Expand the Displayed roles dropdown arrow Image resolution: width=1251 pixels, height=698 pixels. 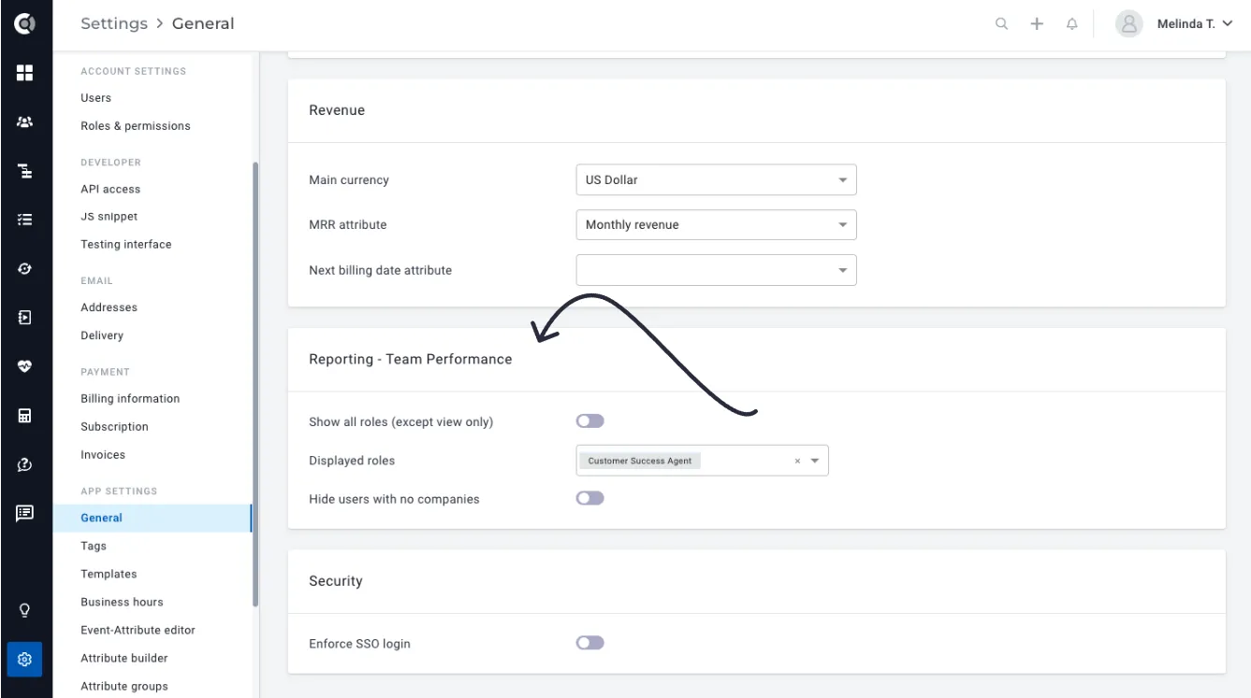(815, 461)
